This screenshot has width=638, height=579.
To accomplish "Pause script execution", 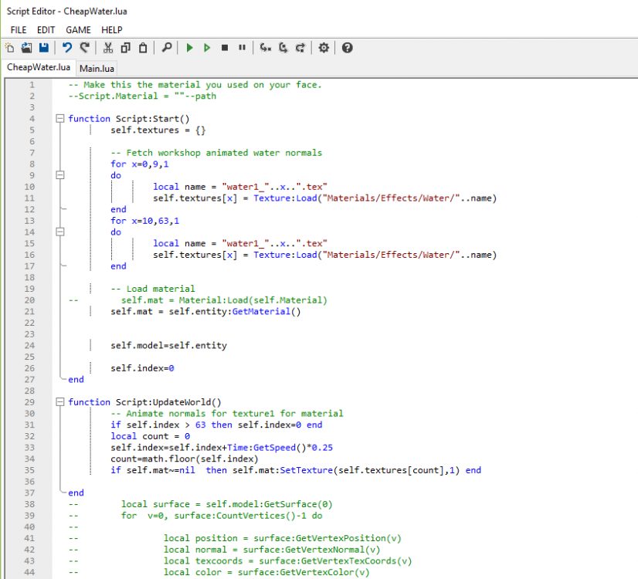I will (242, 48).
